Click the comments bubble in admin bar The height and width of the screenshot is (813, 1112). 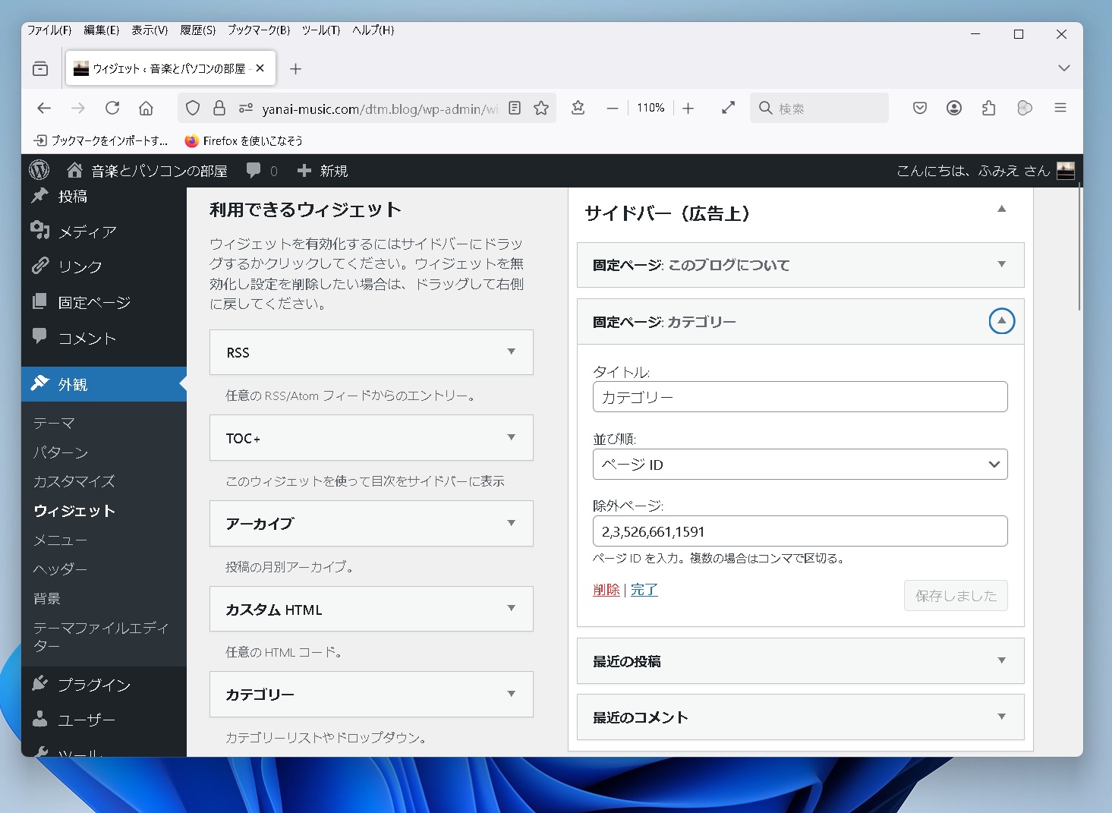coord(254,171)
